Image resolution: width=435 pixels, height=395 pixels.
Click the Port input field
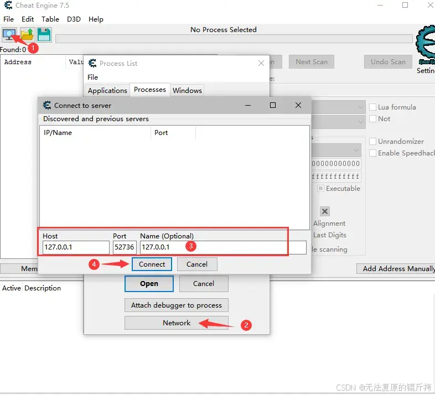(x=125, y=247)
